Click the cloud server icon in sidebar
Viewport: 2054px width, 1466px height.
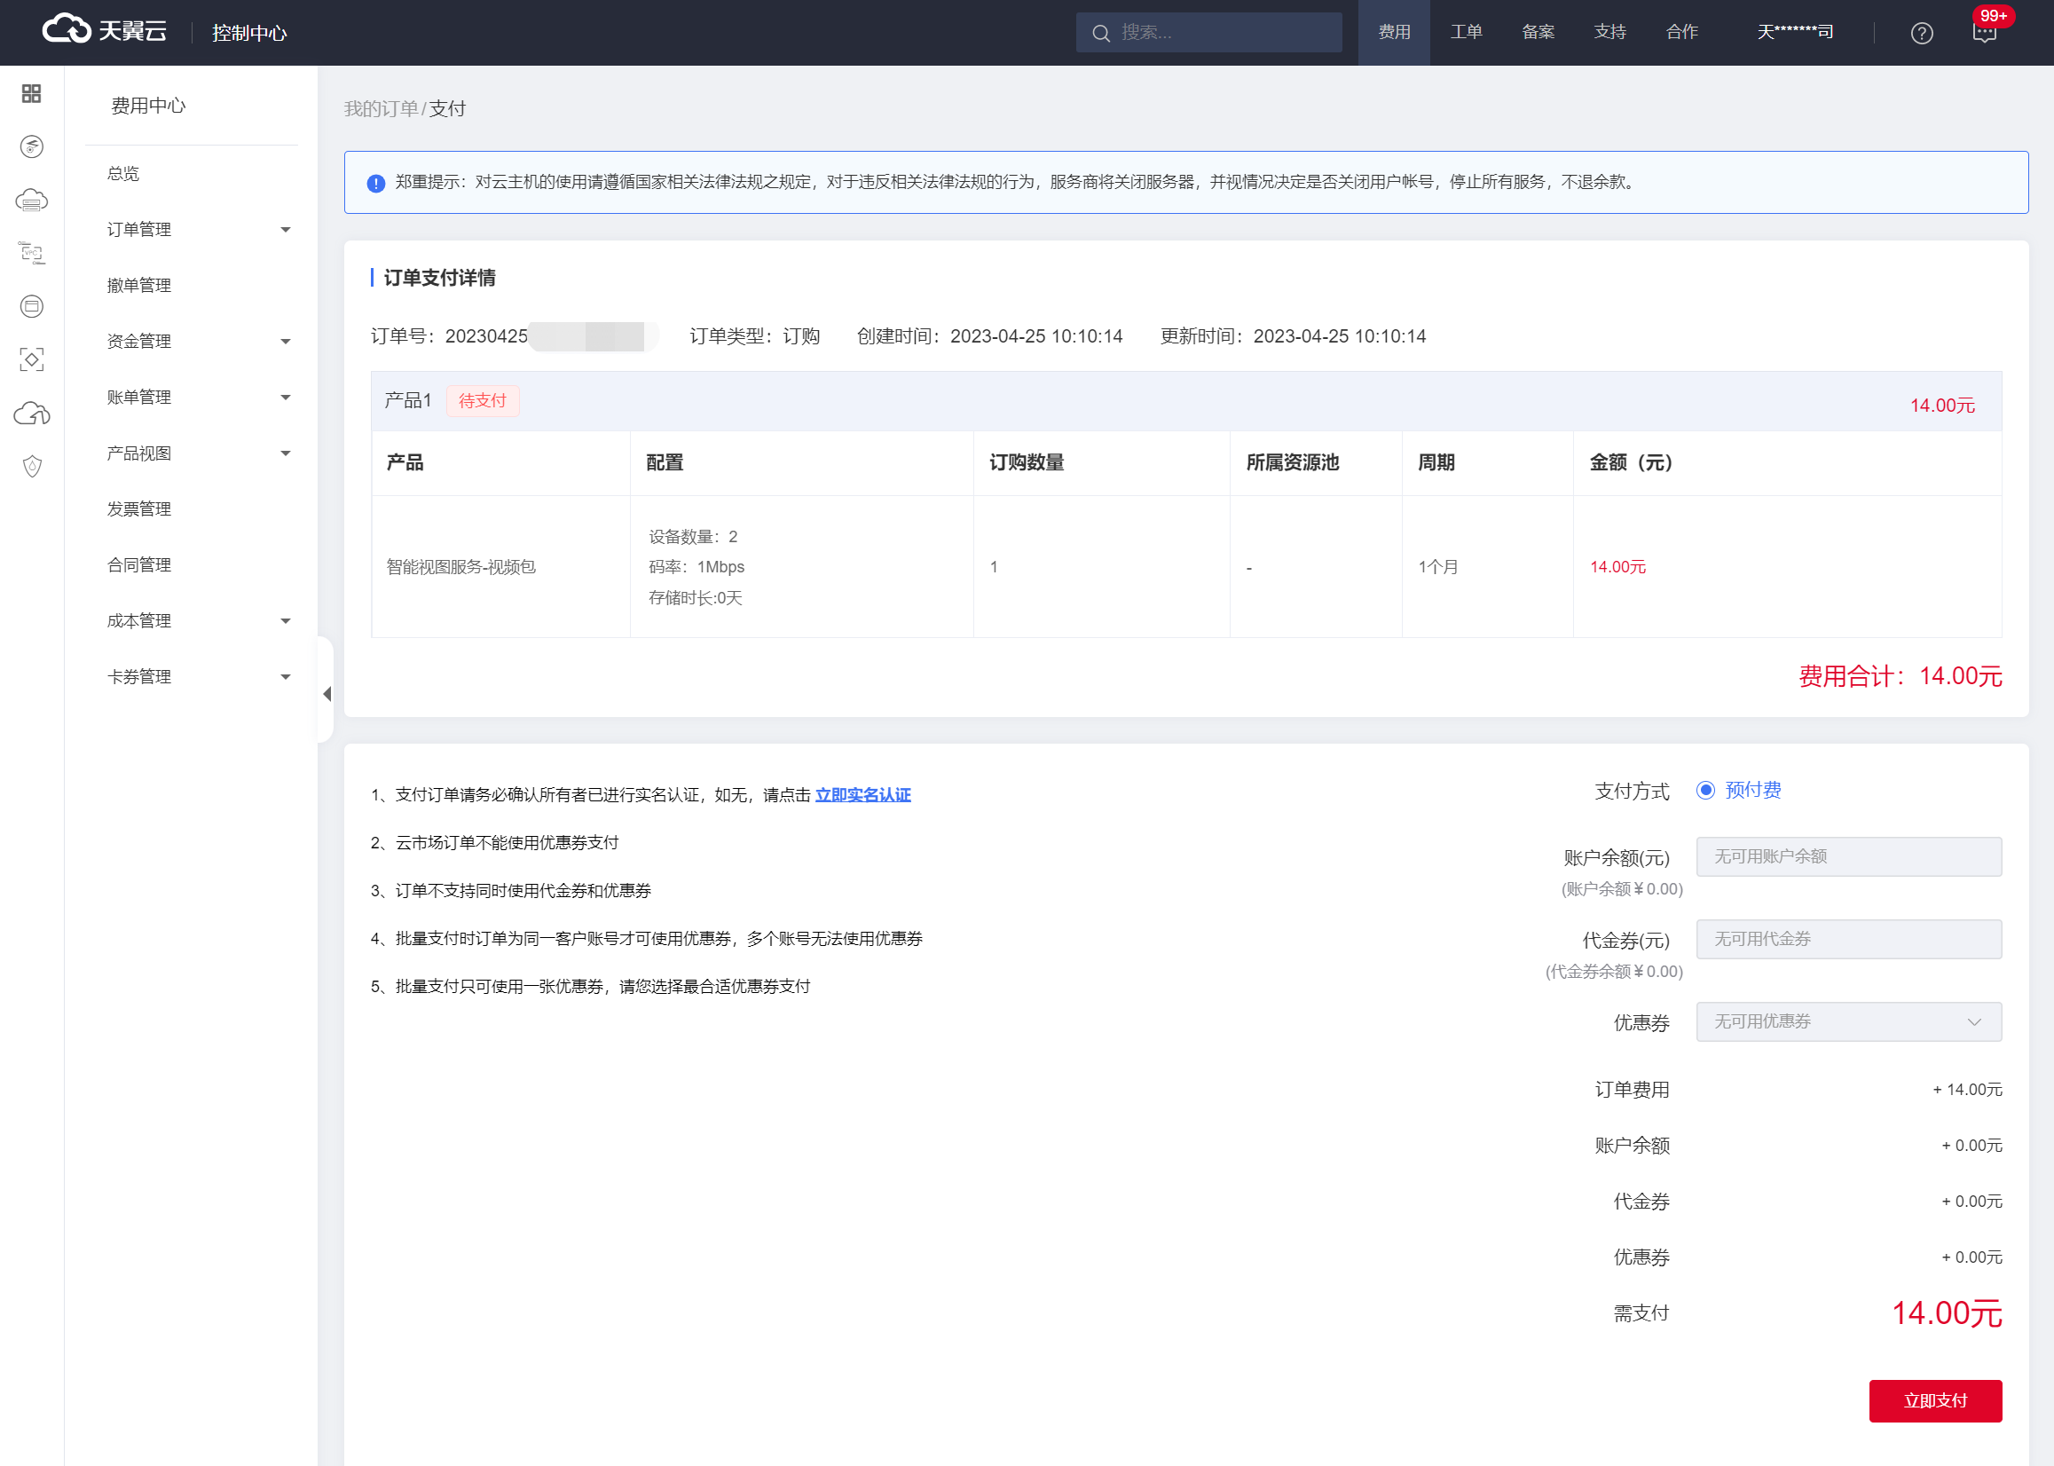(32, 201)
